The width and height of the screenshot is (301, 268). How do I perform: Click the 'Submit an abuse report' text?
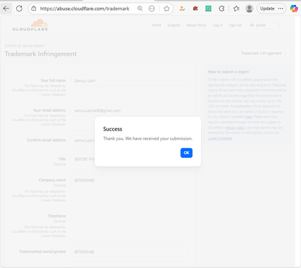click(x=25, y=46)
